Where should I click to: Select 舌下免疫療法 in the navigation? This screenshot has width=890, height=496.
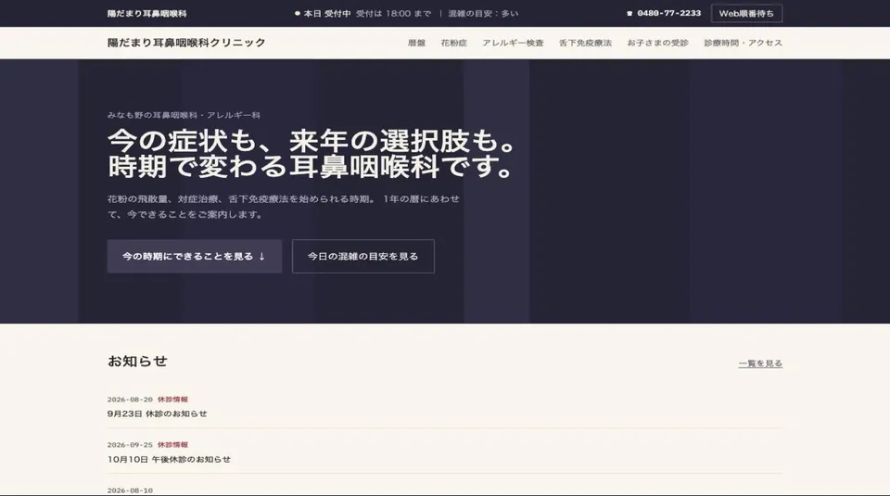point(585,43)
